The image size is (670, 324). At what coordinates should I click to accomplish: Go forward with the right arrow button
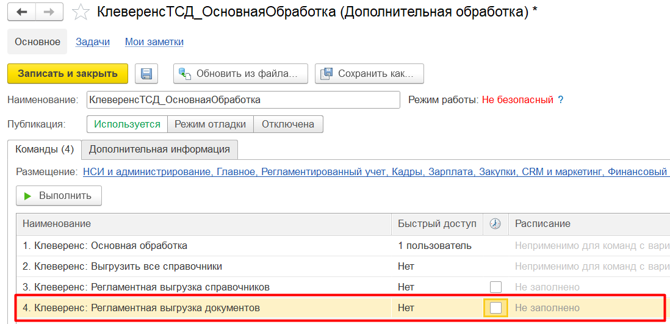(49, 12)
